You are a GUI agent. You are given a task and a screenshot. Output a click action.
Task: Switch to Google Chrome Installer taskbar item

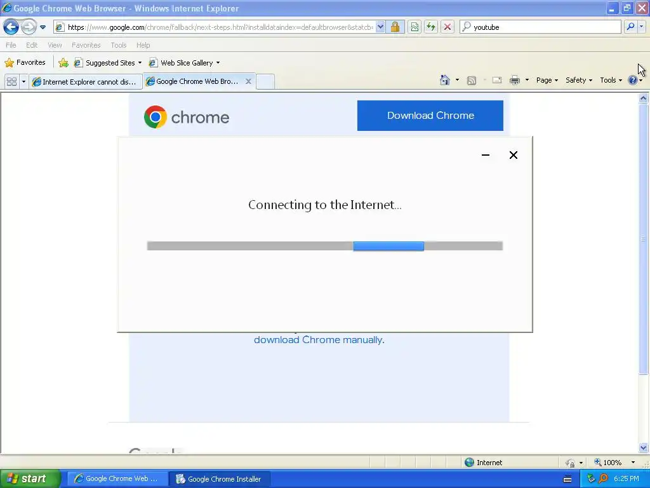coord(220,479)
